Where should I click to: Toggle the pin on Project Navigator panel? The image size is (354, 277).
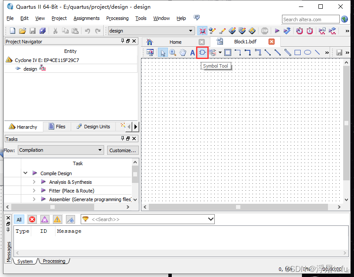point(122,41)
